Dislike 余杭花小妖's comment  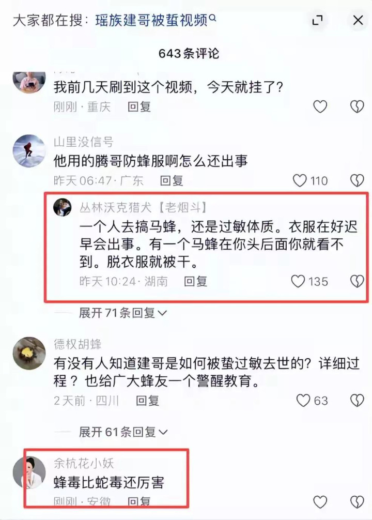[357, 502]
